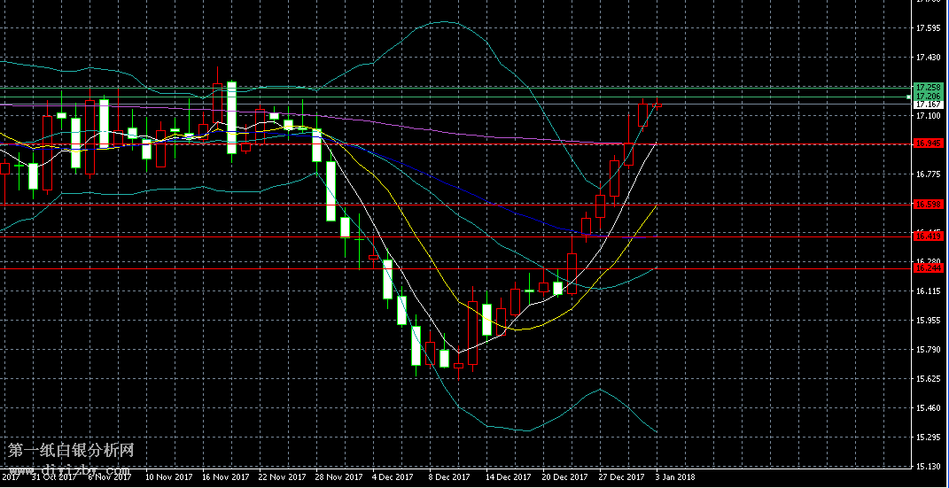Screen dimensions: 949x488
Task: Click the 3 Jan 2018 date label
Action: [675, 477]
